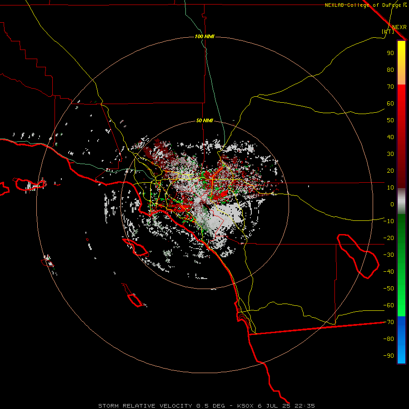Click the -90 scale value
The image size is (409, 409).
pos(389,356)
